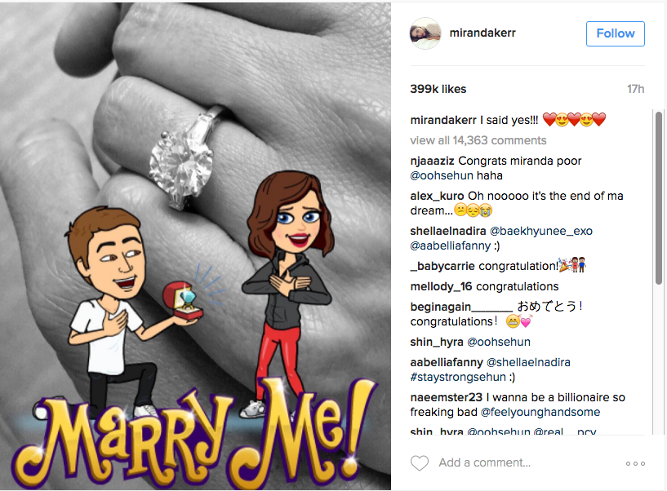Click the comments scrollbar thumb

tap(659, 198)
